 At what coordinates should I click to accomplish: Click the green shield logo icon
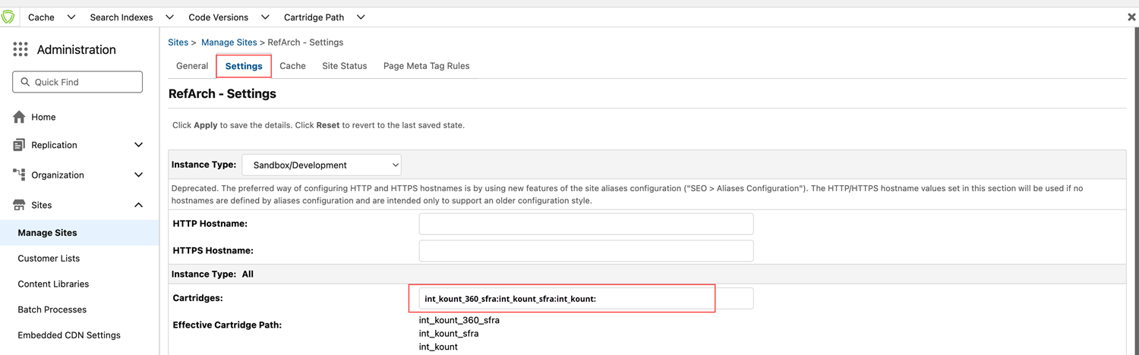(x=8, y=17)
